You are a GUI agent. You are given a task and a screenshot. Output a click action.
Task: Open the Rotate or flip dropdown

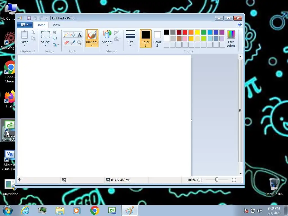[56, 45]
